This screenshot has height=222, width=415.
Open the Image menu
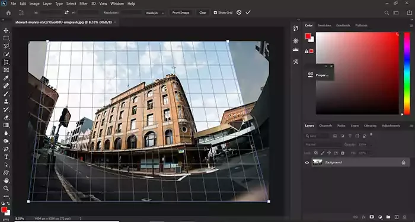pos(34,4)
